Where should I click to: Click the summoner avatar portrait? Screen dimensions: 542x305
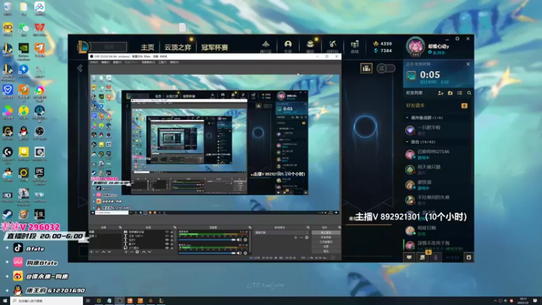(x=415, y=47)
